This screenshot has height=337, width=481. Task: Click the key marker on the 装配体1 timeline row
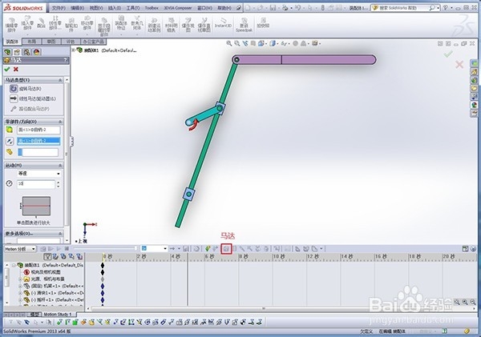tap(103, 265)
